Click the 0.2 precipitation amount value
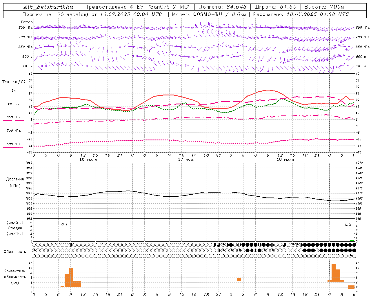 pyautogui.click(x=348, y=224)
